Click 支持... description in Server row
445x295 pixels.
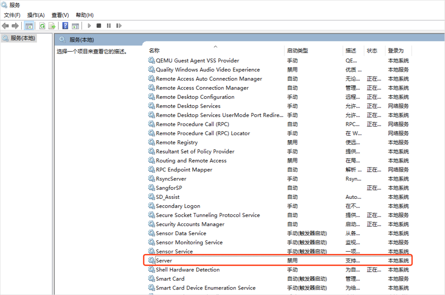(x=352, y=260)
